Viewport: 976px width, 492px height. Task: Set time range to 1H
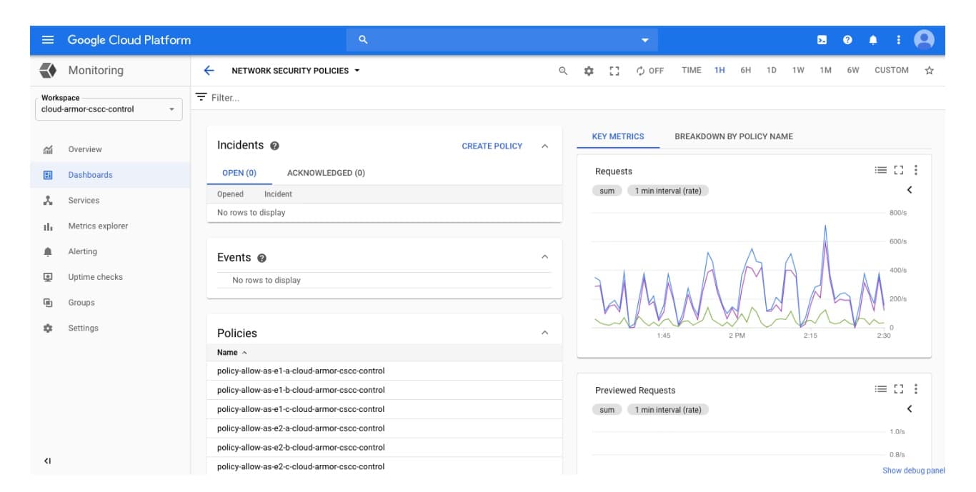pyautogui.click(x=719, y=71)
